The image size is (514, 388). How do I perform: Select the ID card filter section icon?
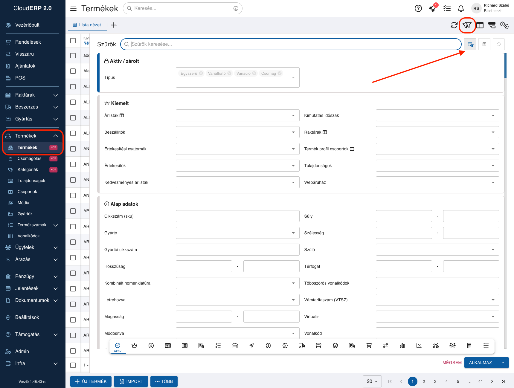point(168,346)
